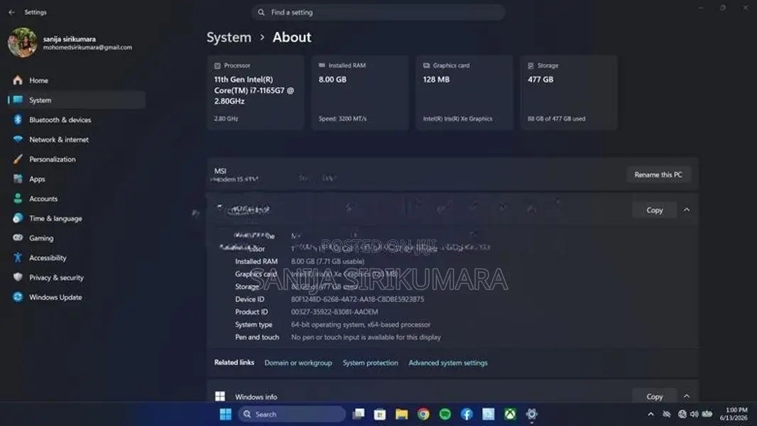Copy the device specifications
Screen dimensions: 757x426
click(x=655, y=210)
